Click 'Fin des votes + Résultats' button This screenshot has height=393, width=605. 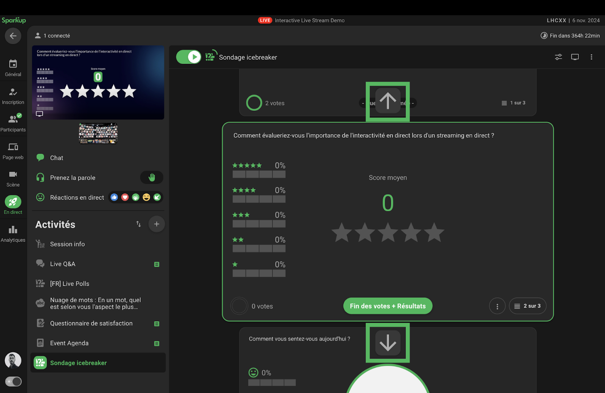pyautogui.click(x=388, y=306)
